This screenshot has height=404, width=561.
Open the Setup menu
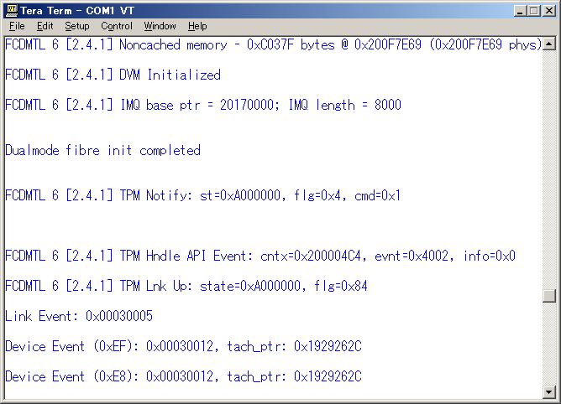point(77,26)
